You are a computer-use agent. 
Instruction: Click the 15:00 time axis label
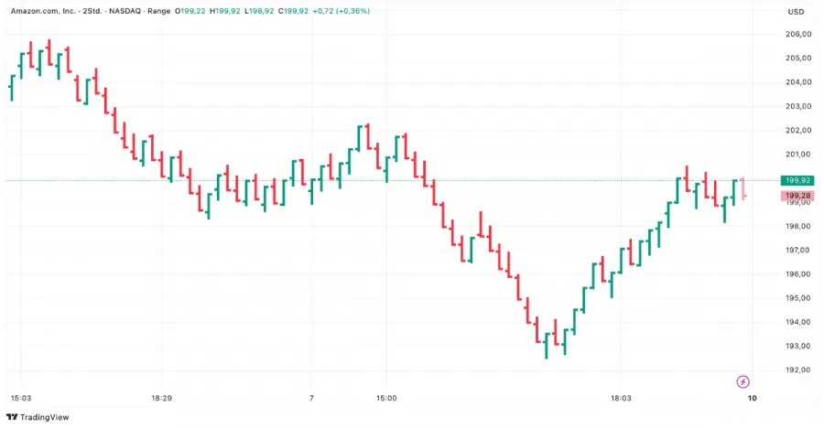pyautogui.click(x=385, y=398)
